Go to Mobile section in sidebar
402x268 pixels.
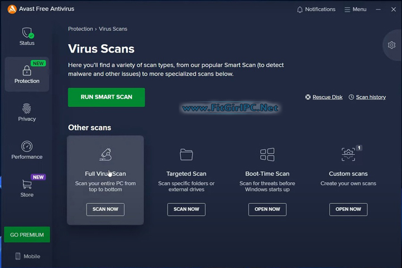(27, 256)
